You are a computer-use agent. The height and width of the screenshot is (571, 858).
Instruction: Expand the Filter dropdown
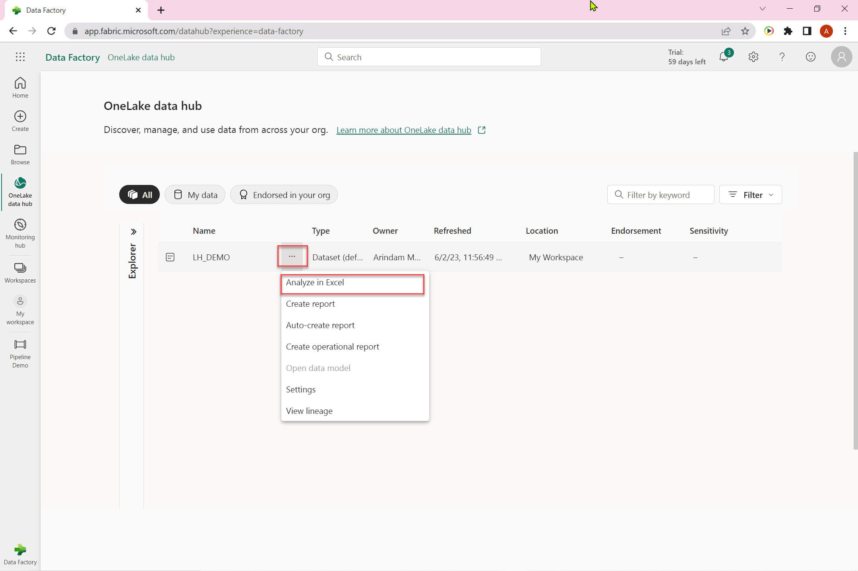750,194
